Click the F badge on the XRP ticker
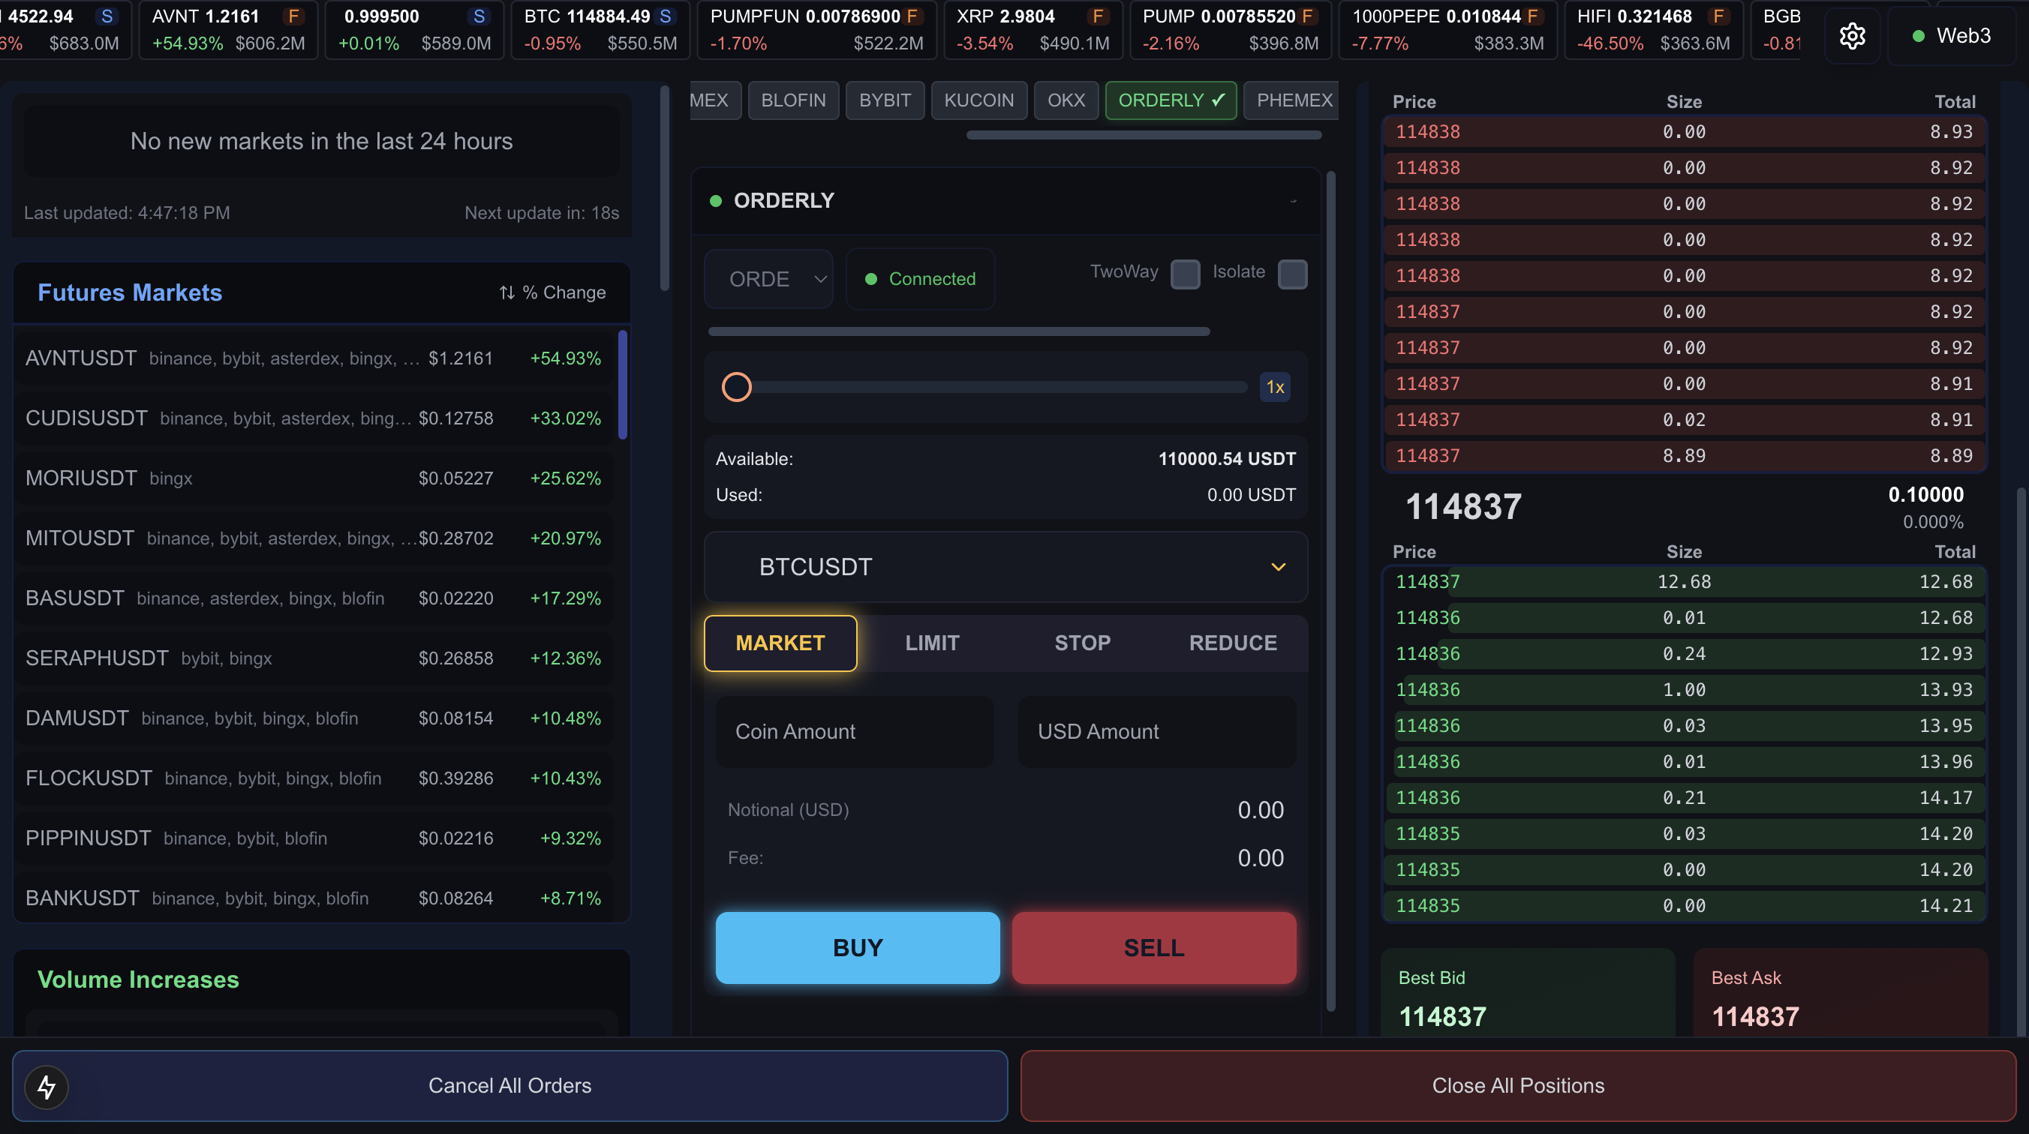 [1098, 15]
